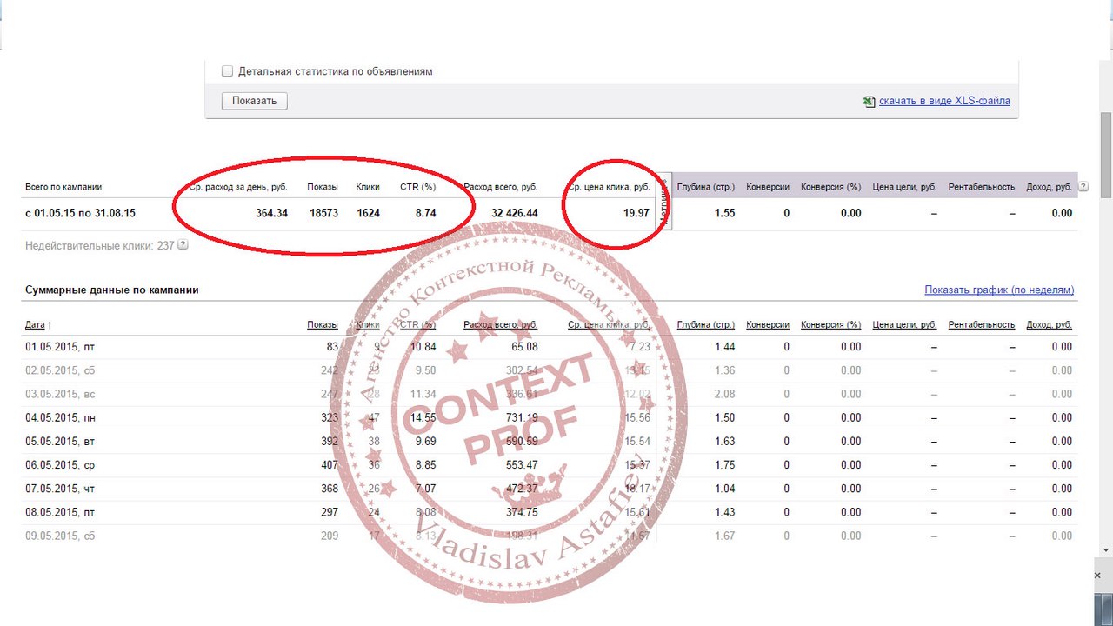Click depth value 1.04 in the 07.05.2015 row
Image resolution: width=1113 pixels, height=626 pixels.
pyautogui.click(x=724, y=489)
